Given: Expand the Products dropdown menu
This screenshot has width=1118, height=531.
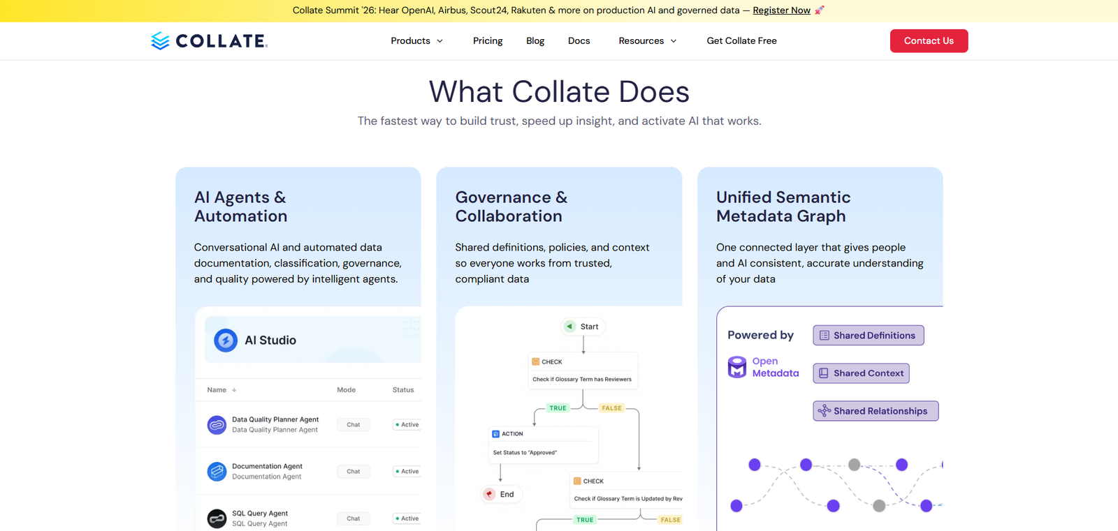Looking at the screenshot, I should (417, 41).
